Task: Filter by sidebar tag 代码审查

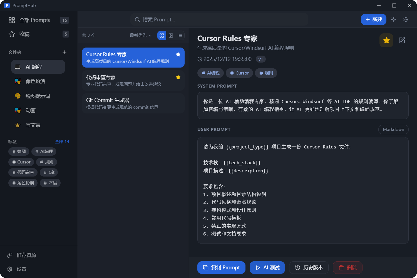Action: [23, 172]
